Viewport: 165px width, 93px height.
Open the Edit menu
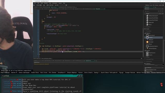38,3
